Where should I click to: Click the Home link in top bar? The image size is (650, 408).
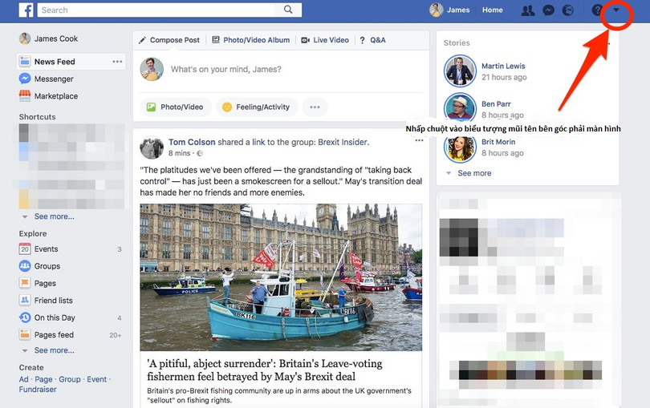coord(493,10)
